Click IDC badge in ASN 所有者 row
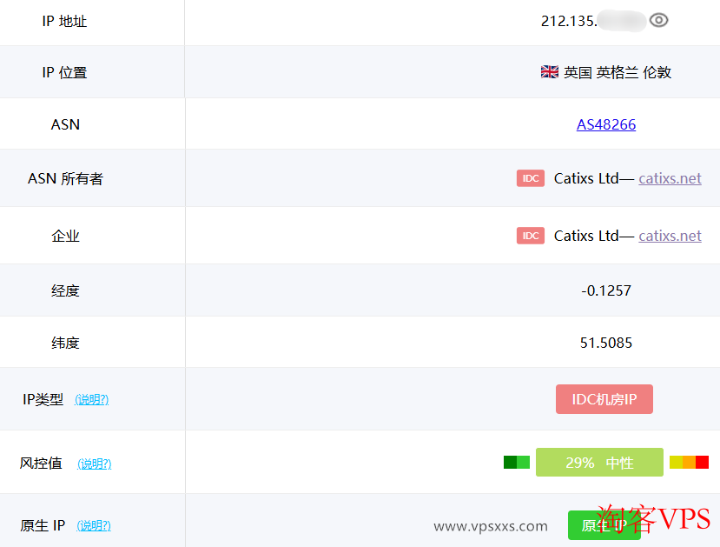 click(531, 178)
